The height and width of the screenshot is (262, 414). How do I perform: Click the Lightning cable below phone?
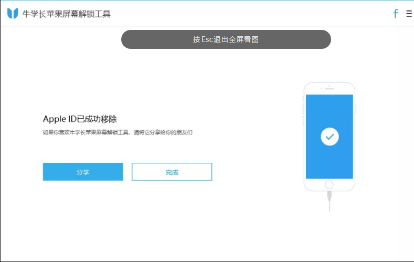[330, 202]
